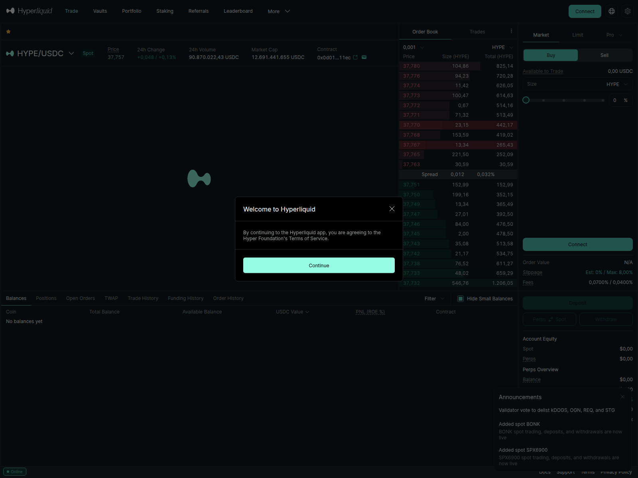This screenshot has width=638, height=478.
Task: Click the percent input box
Action: click(x=620, y=100)
